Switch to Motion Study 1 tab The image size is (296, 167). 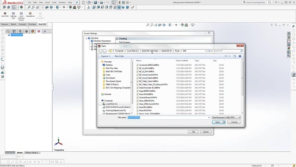tap(31, 153)
